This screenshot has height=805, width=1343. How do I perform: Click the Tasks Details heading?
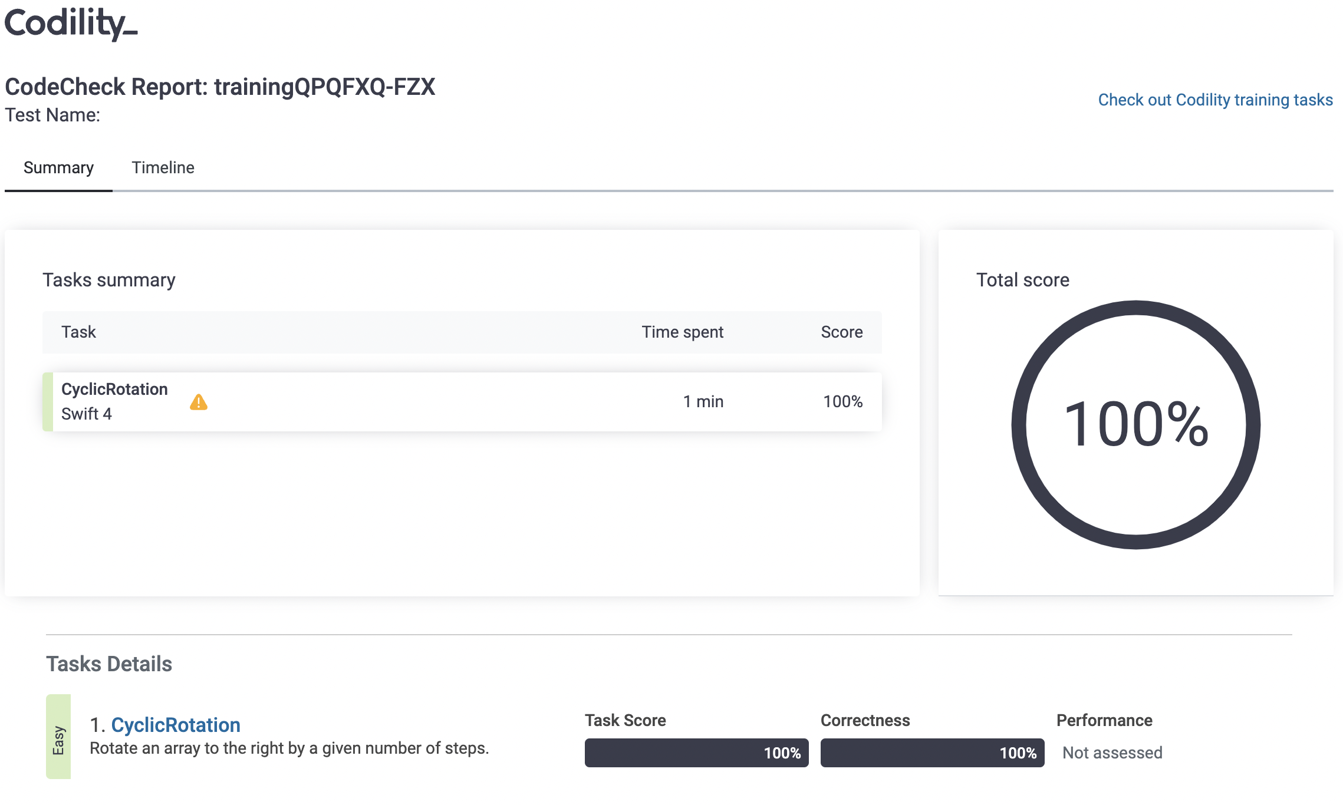tap(109, 664)
